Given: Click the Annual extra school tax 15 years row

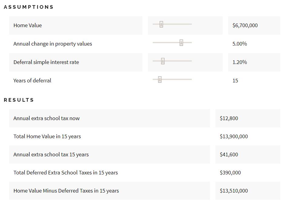Looking at the screenshot, I should pyautogui.click(x=51, y=155).
